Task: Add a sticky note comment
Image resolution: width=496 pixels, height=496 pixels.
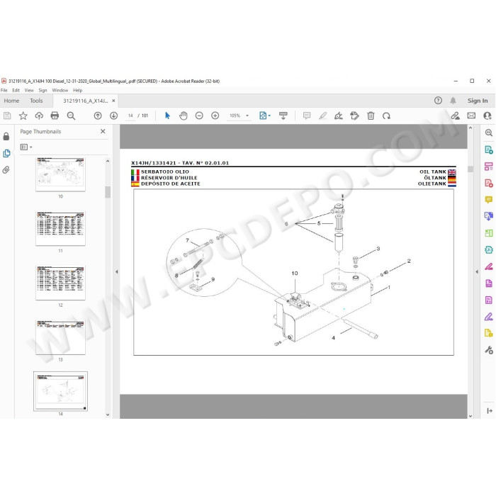Action: click(307, 115)
